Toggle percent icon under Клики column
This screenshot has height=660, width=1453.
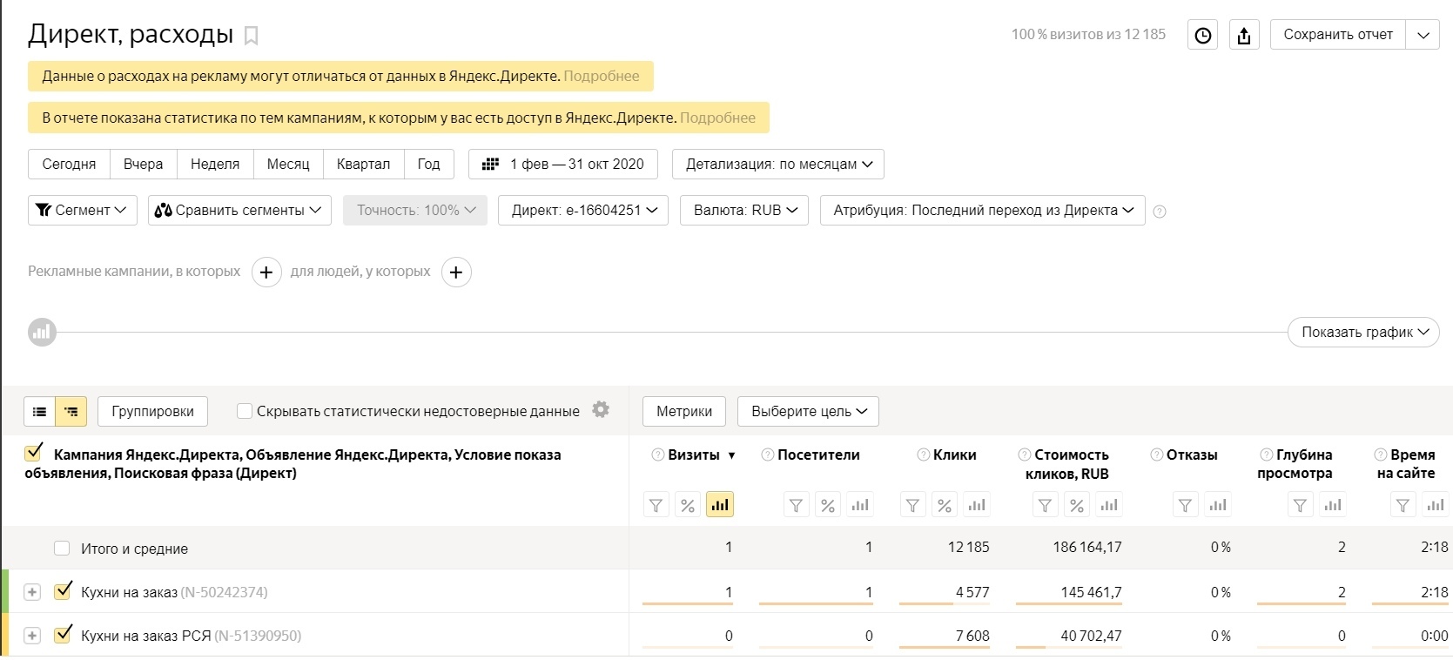click(x=945, y=505)
